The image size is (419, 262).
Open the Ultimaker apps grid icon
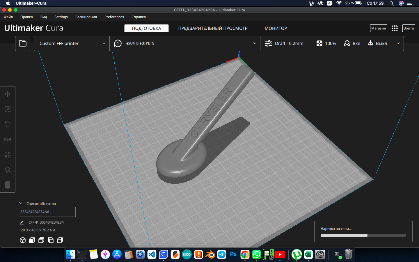click(395, 28)
